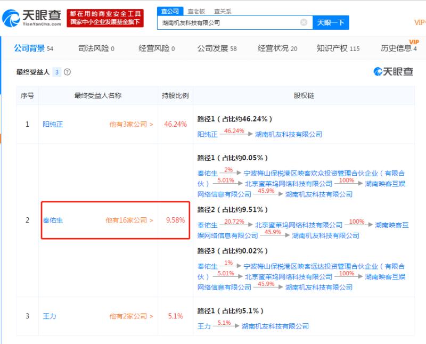Click the 天眼一下 search button
Screen dimensions: 426x344
coord(331,22)
